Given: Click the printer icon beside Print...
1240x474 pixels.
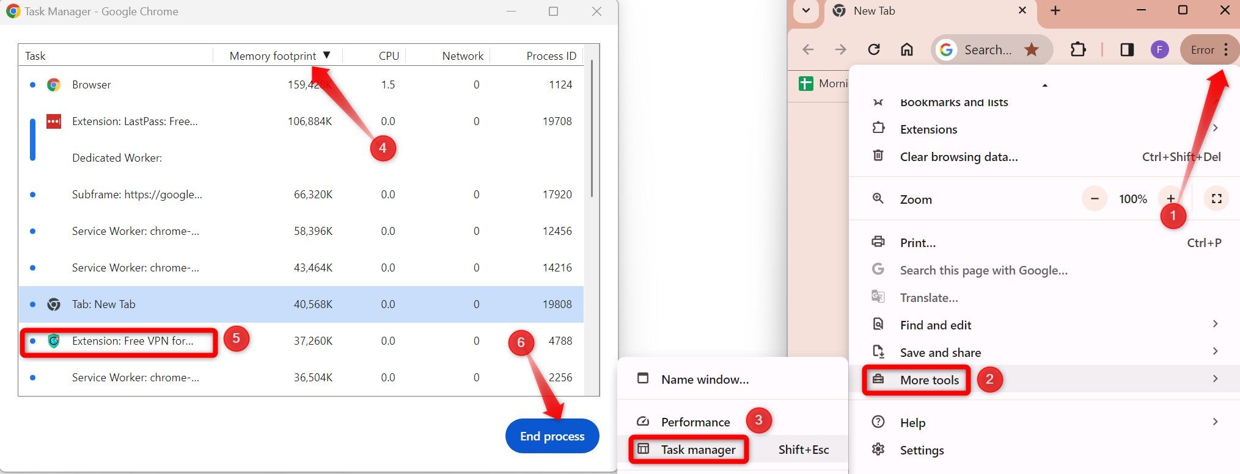Looking at the screenshot, I should tap(878, 242).
